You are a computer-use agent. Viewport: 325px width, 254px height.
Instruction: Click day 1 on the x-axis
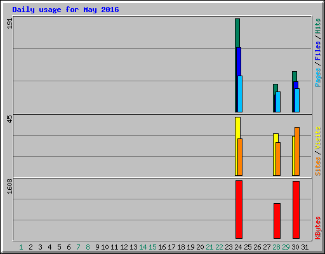pos(21,247)
